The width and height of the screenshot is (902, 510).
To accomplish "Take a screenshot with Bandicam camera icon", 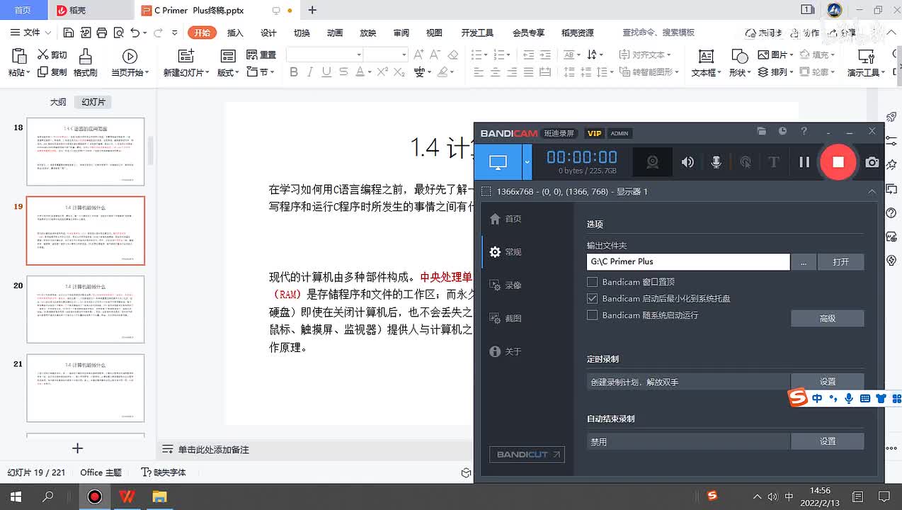I will click(x=872, y=162).
